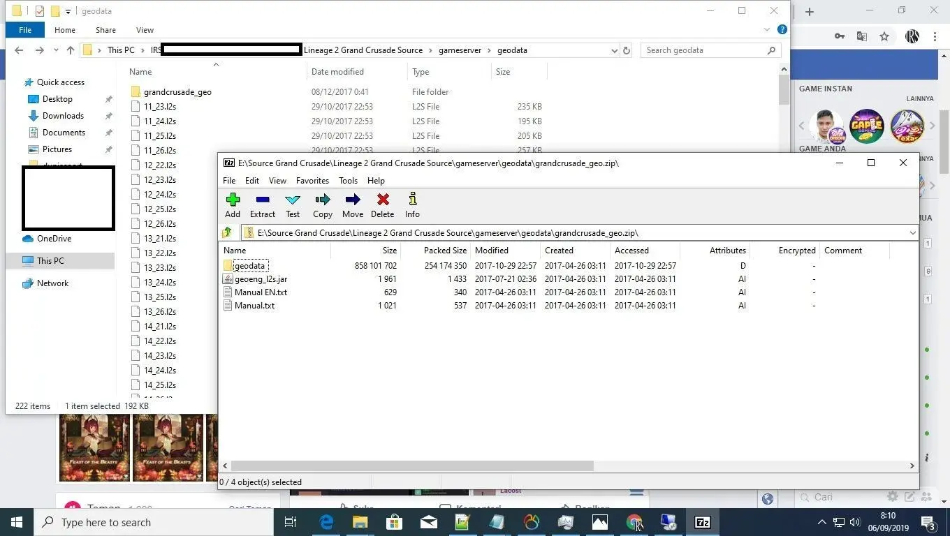
Task: Switch to Explorer's Share ribbon tab
Action: [x=105, y=30]
